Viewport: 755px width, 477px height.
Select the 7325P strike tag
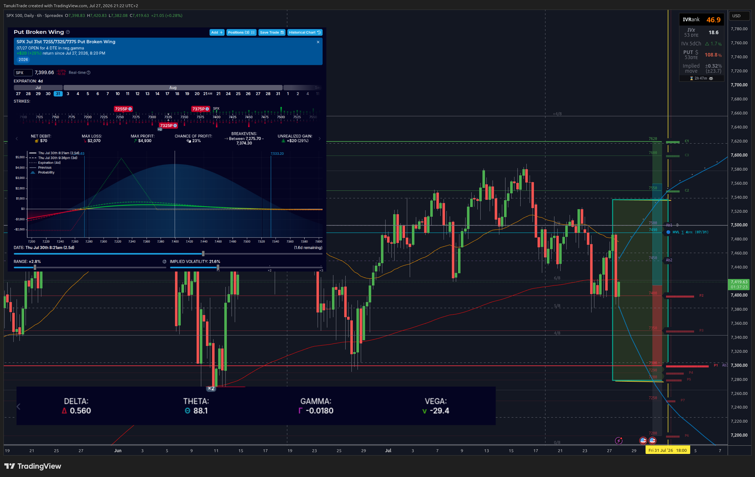tap(168, 126)
